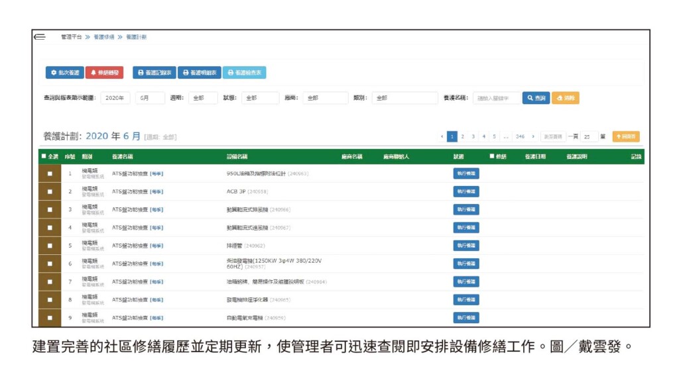Click the orange back-to-top arrow button
The width and height of the screenshot is (679, 390).
tap(625, 137)
